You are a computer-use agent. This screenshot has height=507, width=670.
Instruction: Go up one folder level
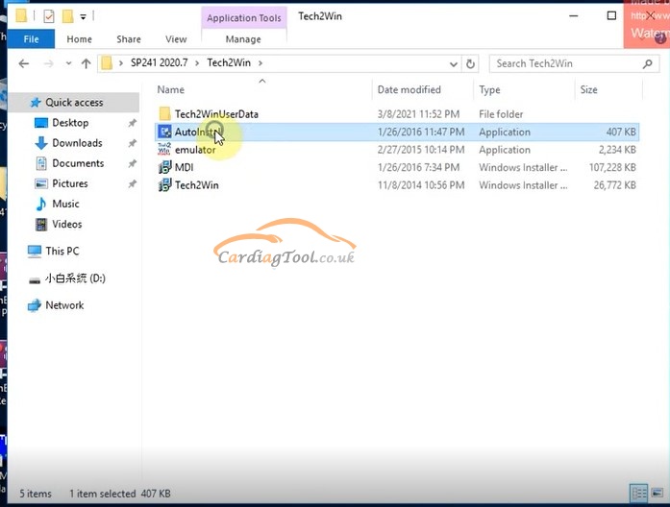tap(87, 64)
